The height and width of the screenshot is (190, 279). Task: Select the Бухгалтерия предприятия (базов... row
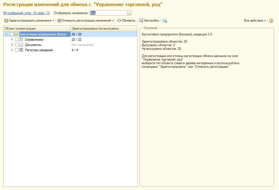(70, 34)
